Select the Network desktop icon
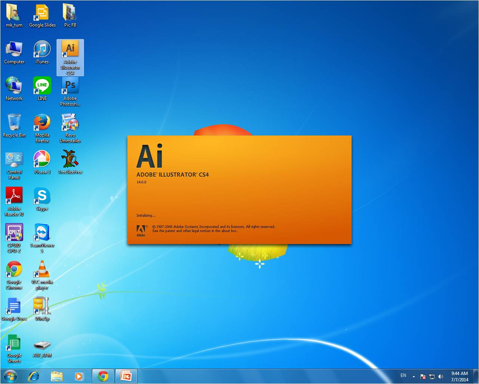 pyautogui.click(x=14, y=89)
